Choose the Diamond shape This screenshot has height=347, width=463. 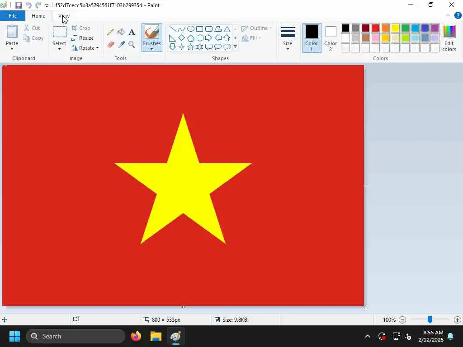tap(182, 38)
